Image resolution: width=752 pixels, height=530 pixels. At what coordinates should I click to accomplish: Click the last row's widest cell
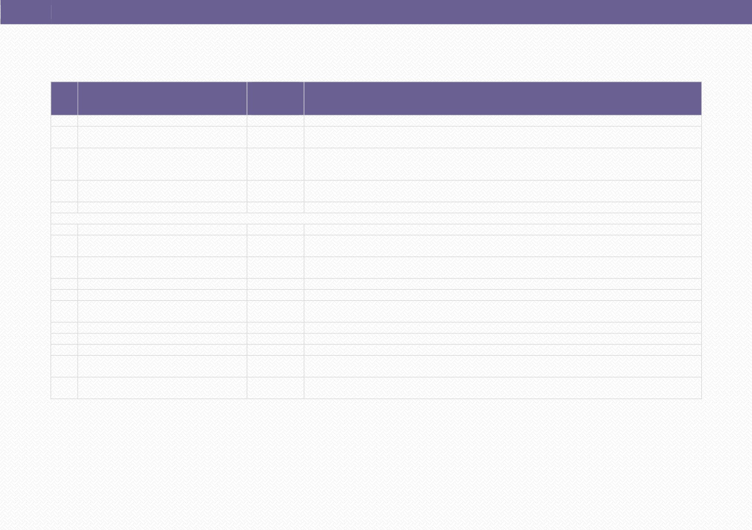point(502,388)
